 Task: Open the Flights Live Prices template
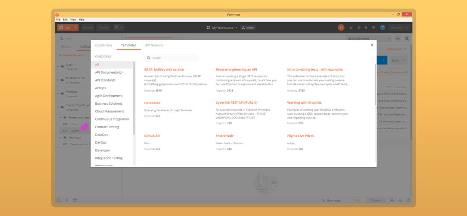[x=300, y=136]
